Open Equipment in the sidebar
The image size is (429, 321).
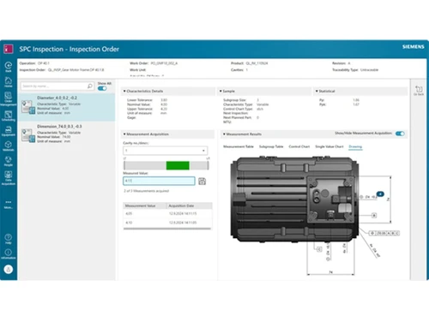point(9,131)
